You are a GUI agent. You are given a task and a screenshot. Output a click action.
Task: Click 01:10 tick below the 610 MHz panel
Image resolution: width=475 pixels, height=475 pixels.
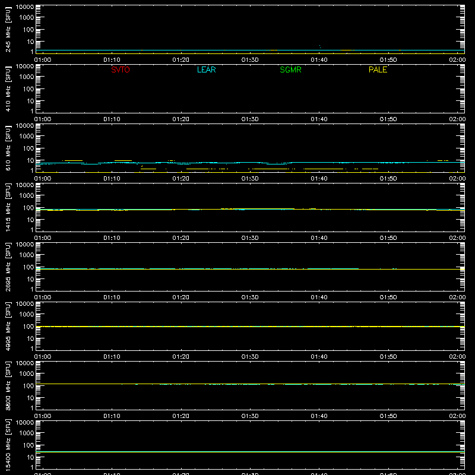pyautogui.click(x=112, y=179)
